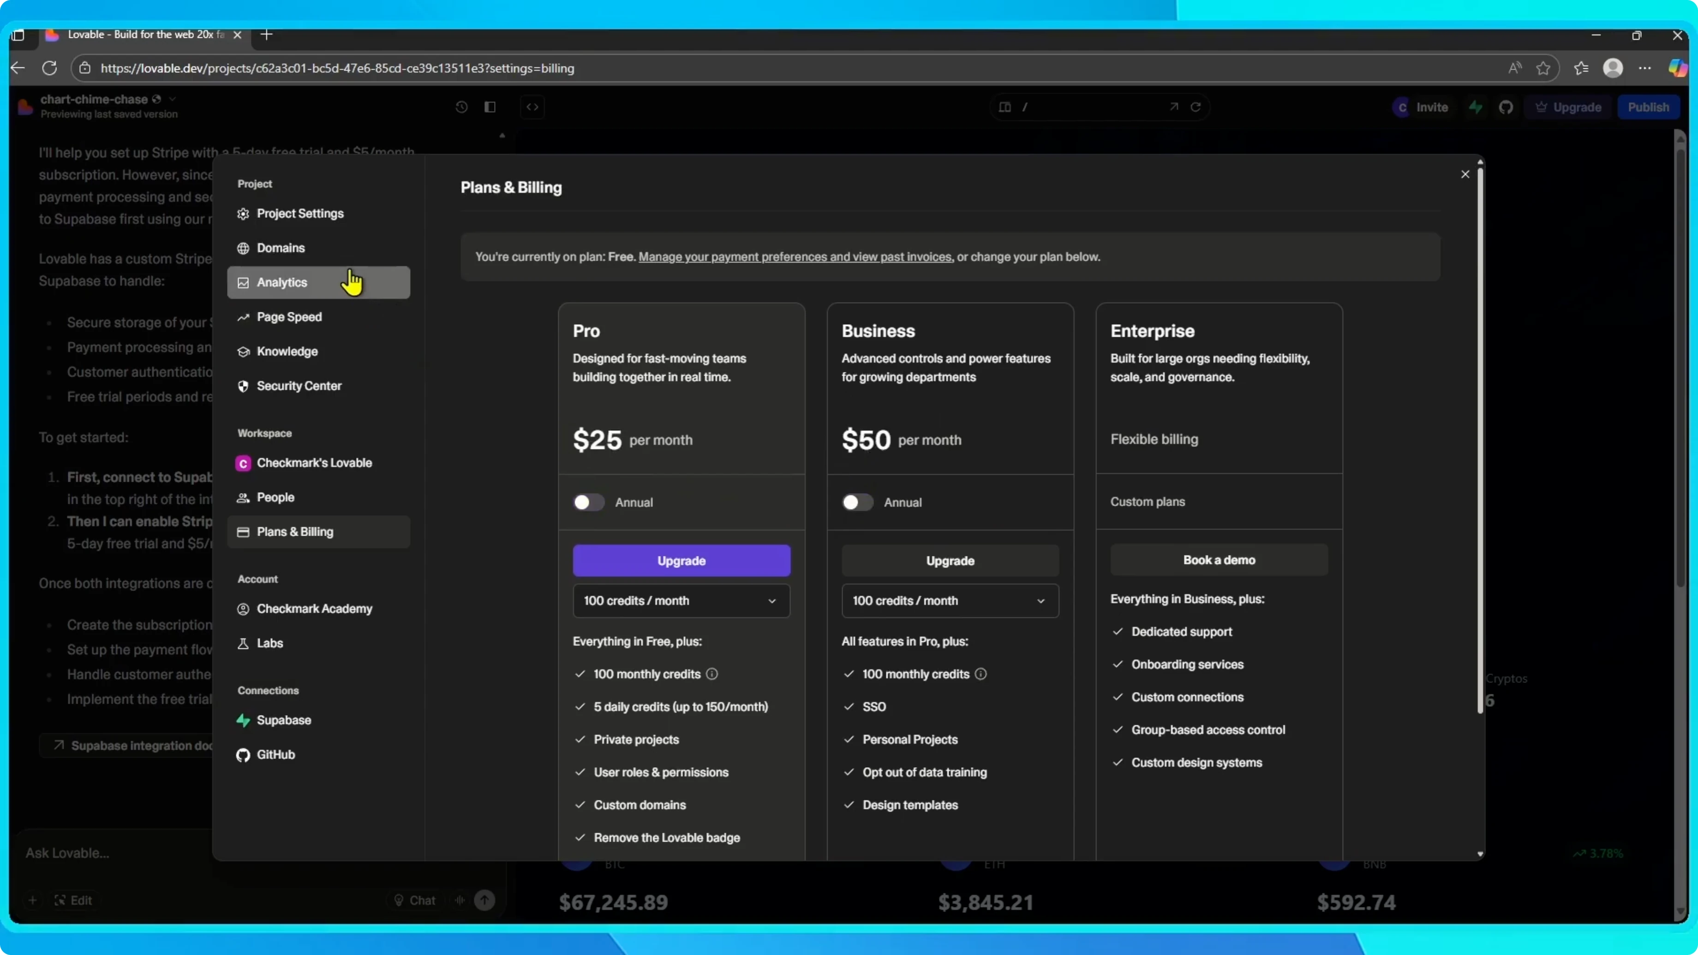Open the version history clock icon
Image resolution: width=1698 pixels, height=955 pixels.
461,107
